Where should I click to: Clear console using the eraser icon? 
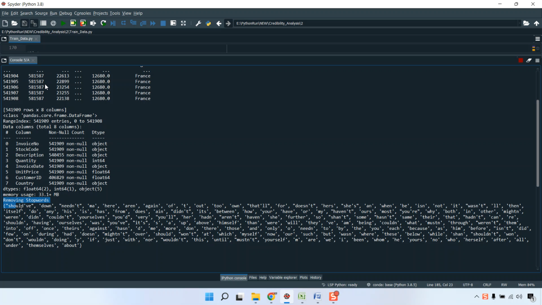[x=529, y=60]
